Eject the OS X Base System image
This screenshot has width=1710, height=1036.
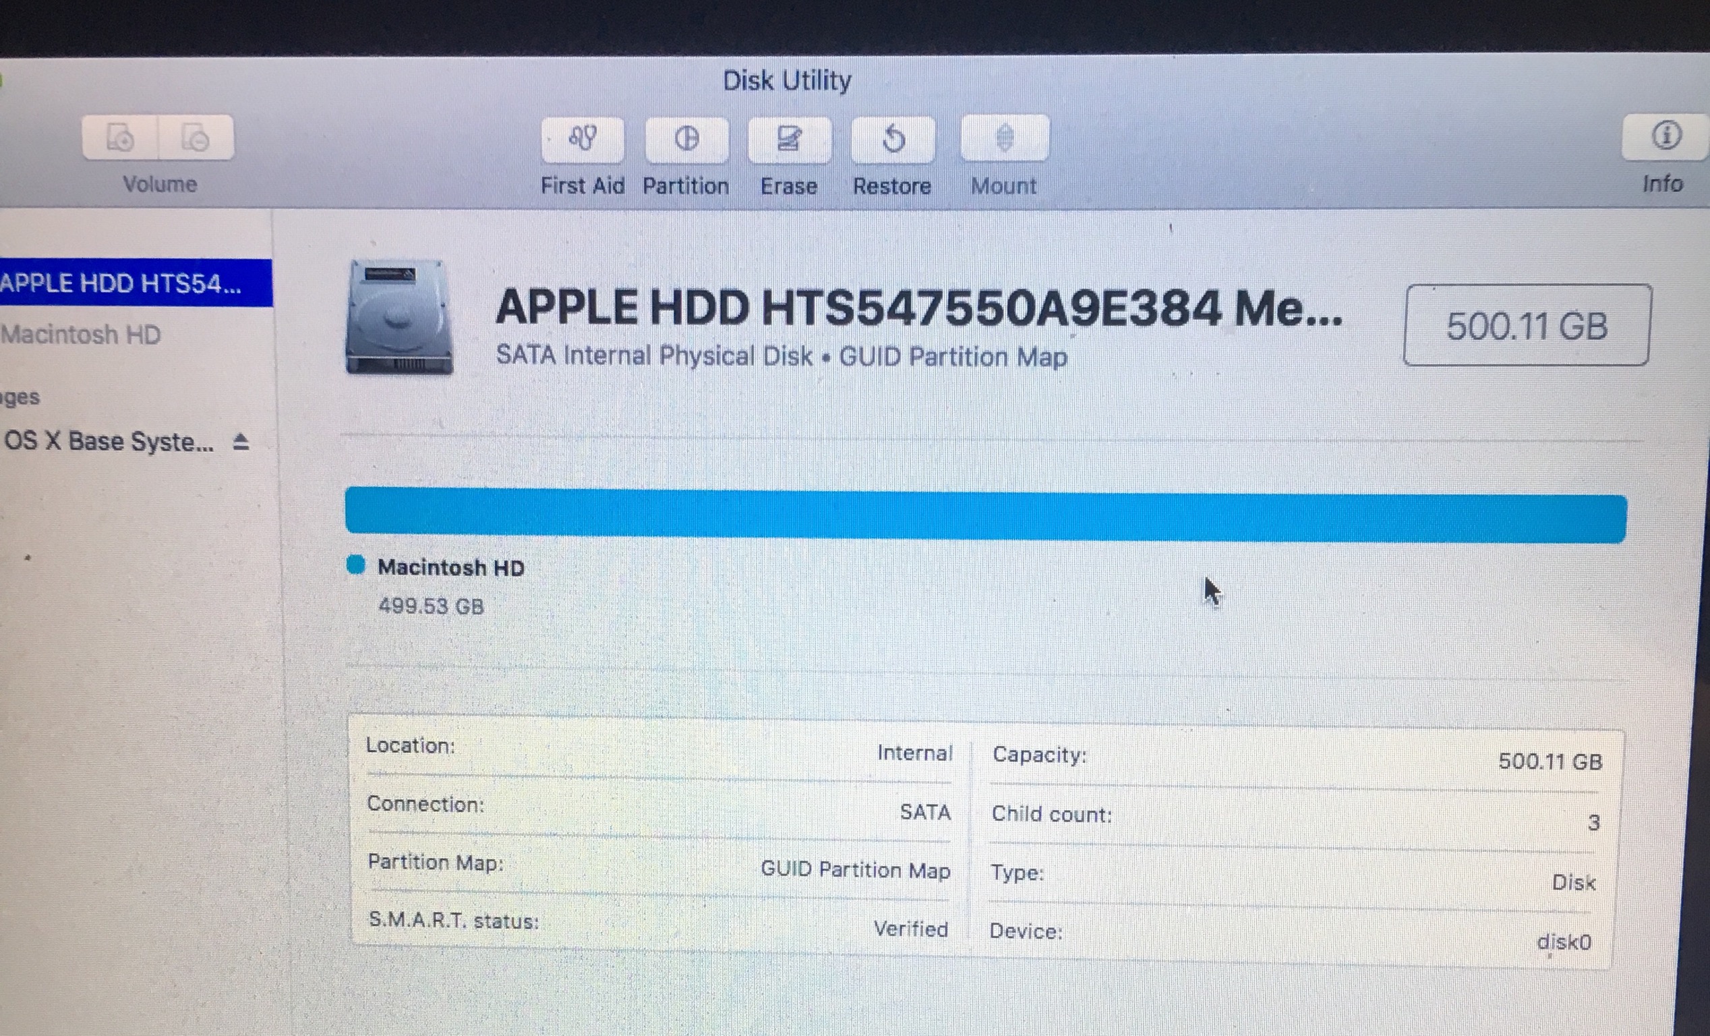(x=241, y=442)
